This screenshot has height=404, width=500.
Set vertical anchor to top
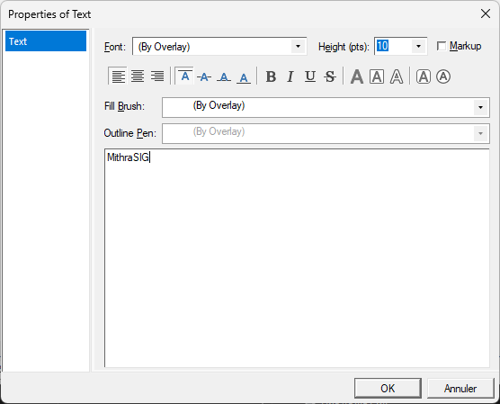[x=184, y=76]
